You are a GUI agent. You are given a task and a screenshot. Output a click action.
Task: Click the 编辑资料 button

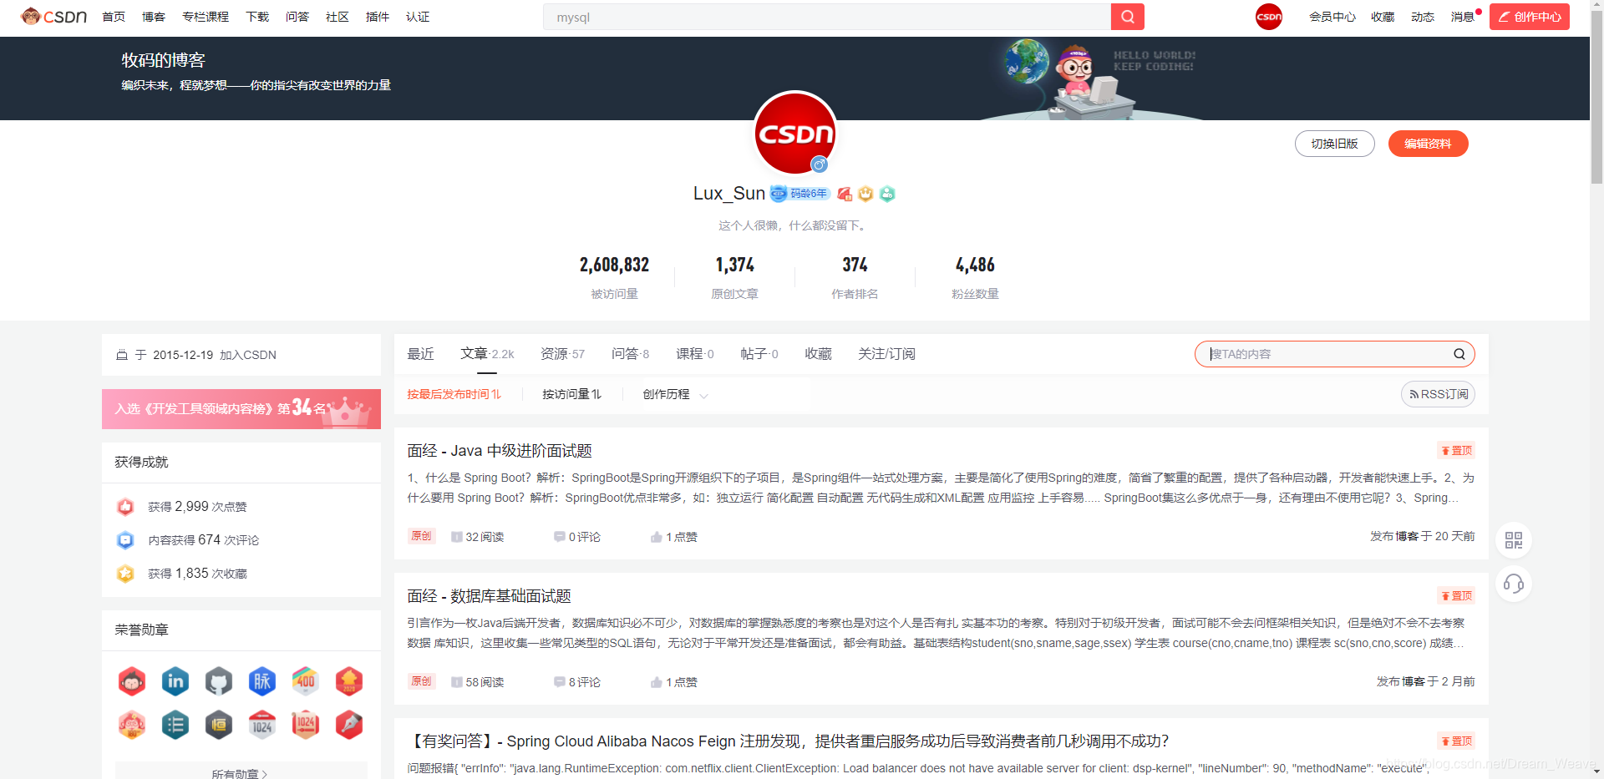1428,144
